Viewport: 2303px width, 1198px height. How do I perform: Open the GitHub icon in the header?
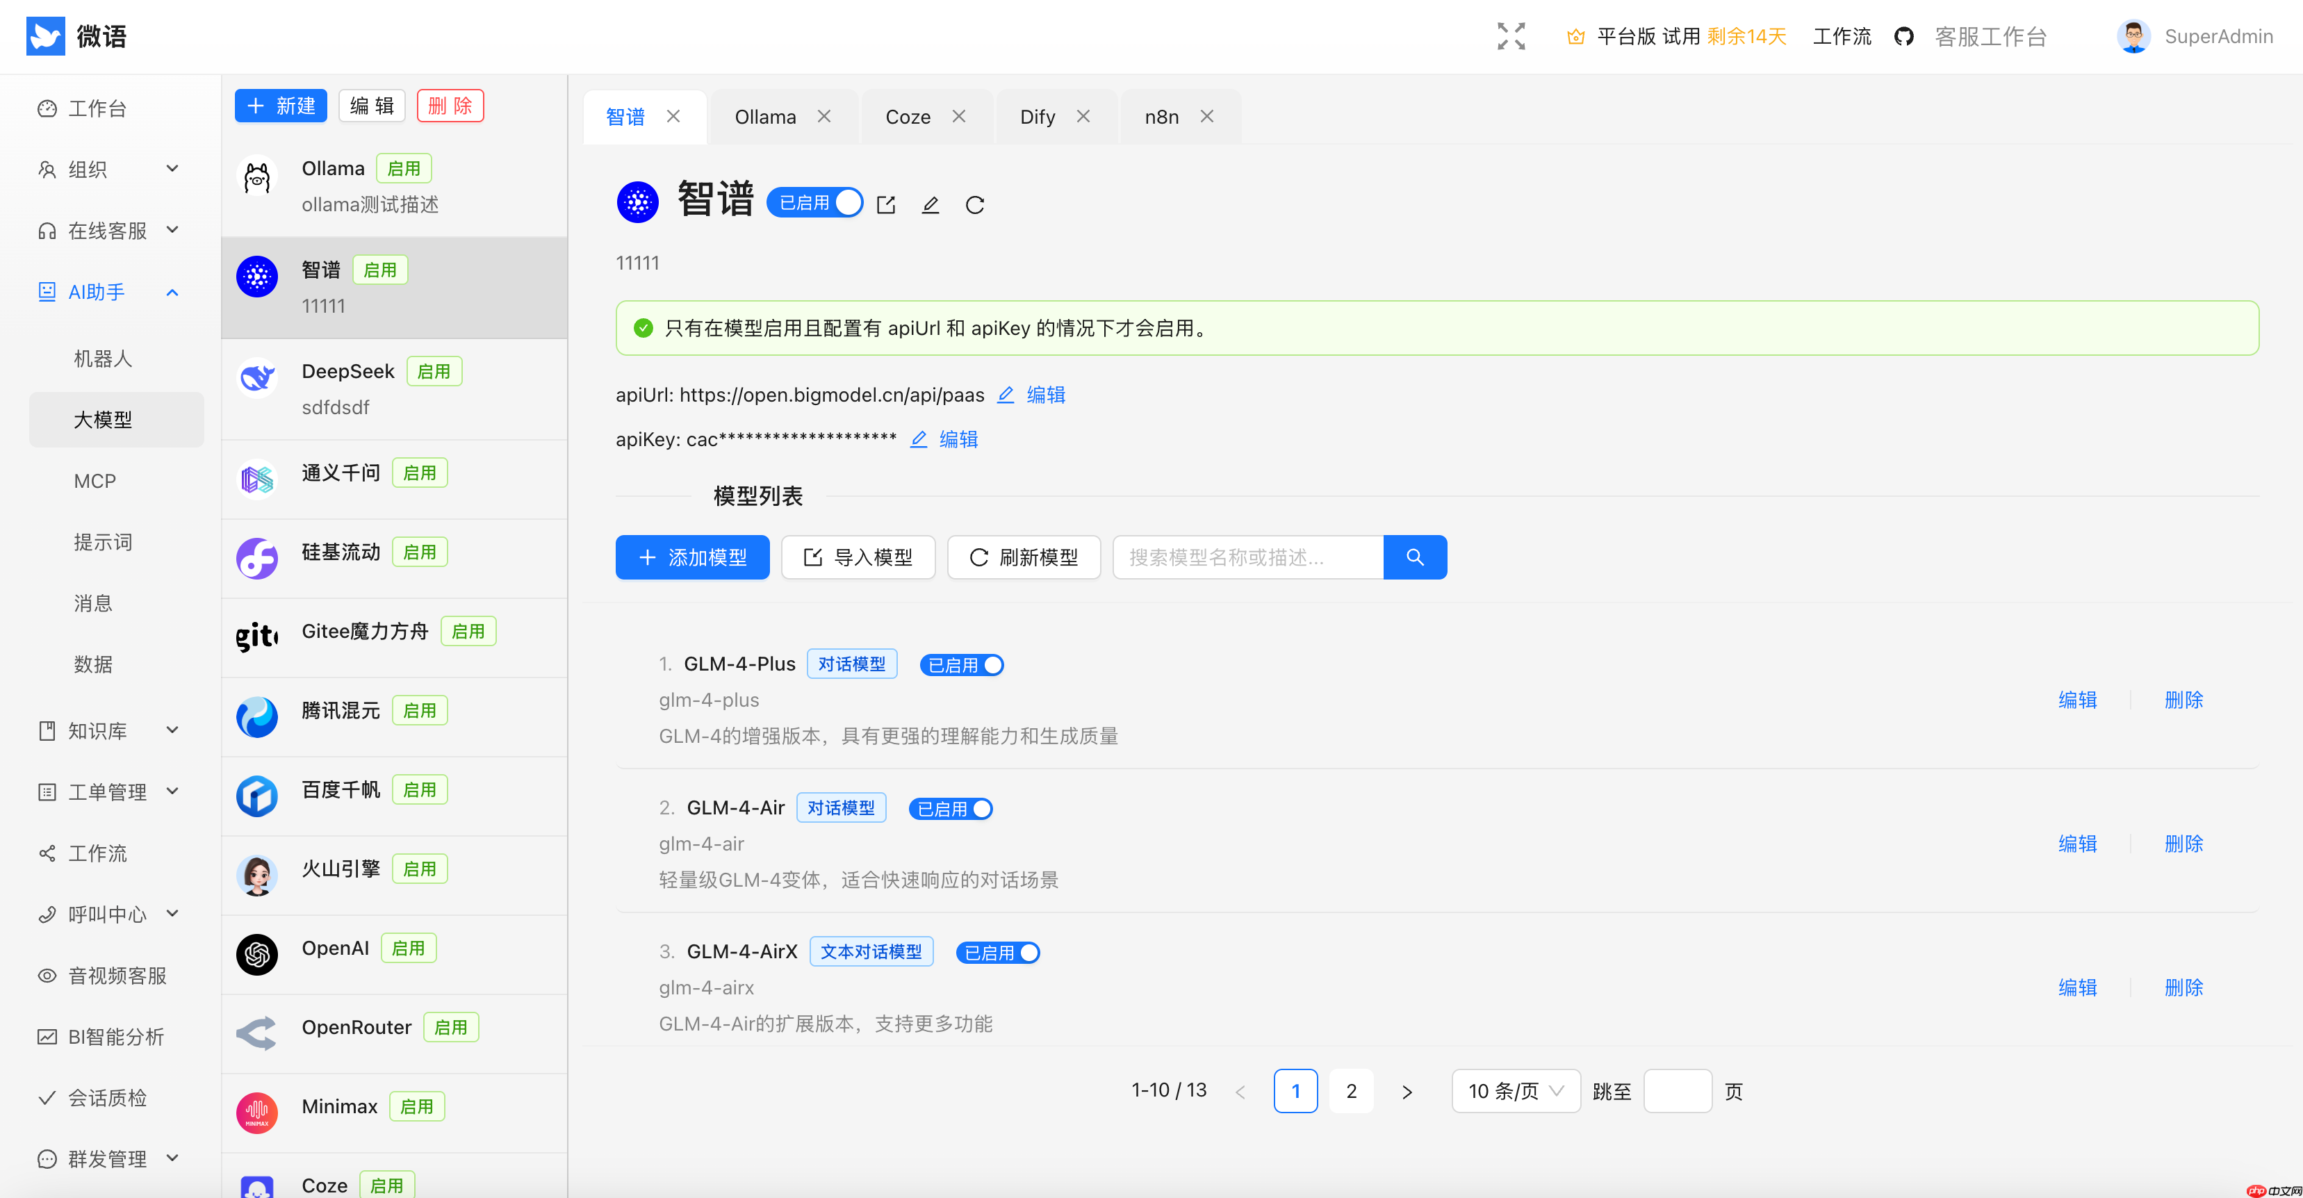pos(1904,35)
